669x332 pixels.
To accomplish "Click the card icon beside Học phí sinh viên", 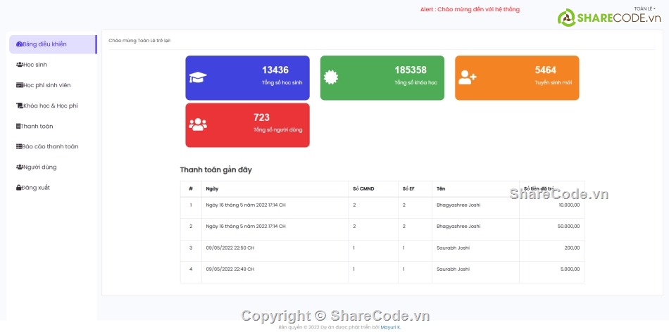I will 19,85.
